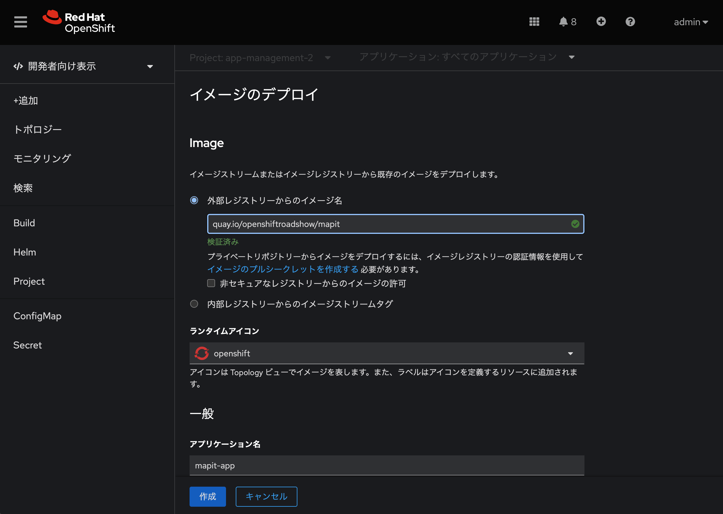Open モニタリング in the sidebar
Screen dimensions: 723x514
[x=43, y=159]
